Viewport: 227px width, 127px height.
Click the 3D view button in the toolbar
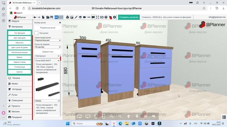coord(102,17)
